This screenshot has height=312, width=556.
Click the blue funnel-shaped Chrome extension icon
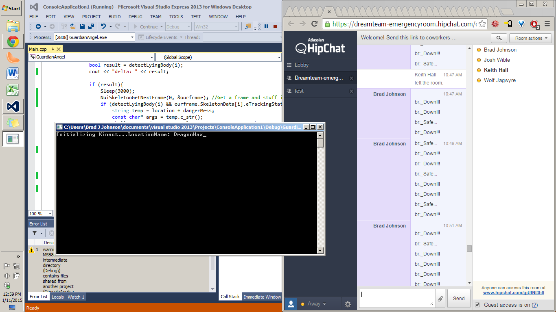tap(522, 24)
